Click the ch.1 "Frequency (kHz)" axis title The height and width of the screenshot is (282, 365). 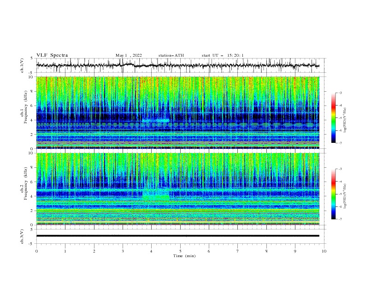[26, 107]
